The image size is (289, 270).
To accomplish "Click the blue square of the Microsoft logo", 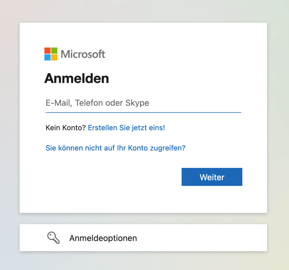I will 47,57.
